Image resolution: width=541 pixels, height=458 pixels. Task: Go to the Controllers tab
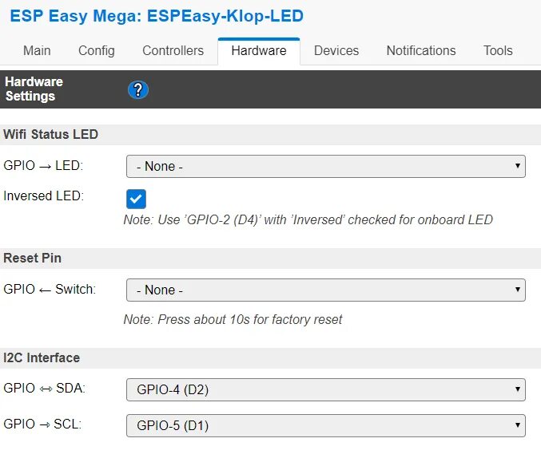pyautogui.click(x=173, y=50)
